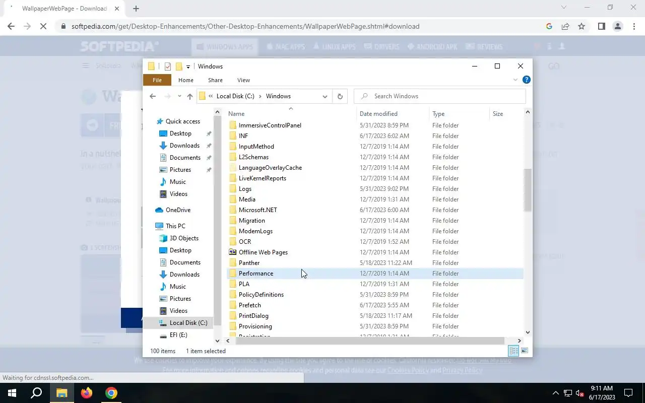Click the file list horizontal scrollbar
The height and width of the screenshot is (403, 645).
(370, 341)
